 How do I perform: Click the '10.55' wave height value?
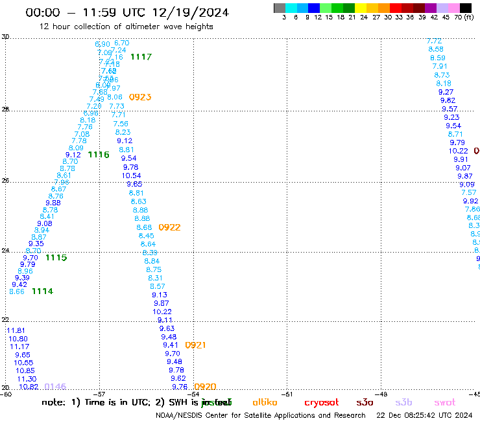coord(23,363)
